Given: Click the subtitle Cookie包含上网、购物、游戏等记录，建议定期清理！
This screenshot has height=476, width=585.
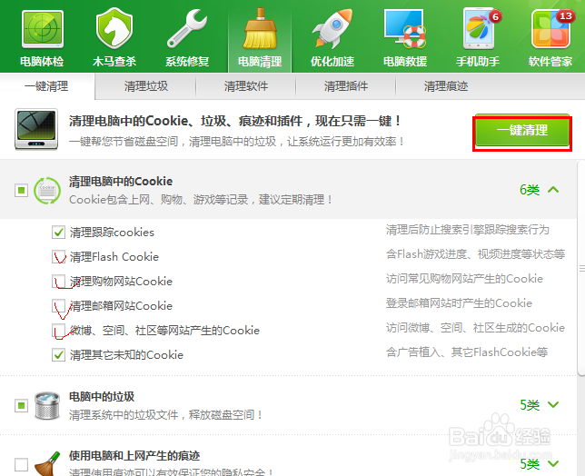Looking at the screenshot, I should (201, 200).
